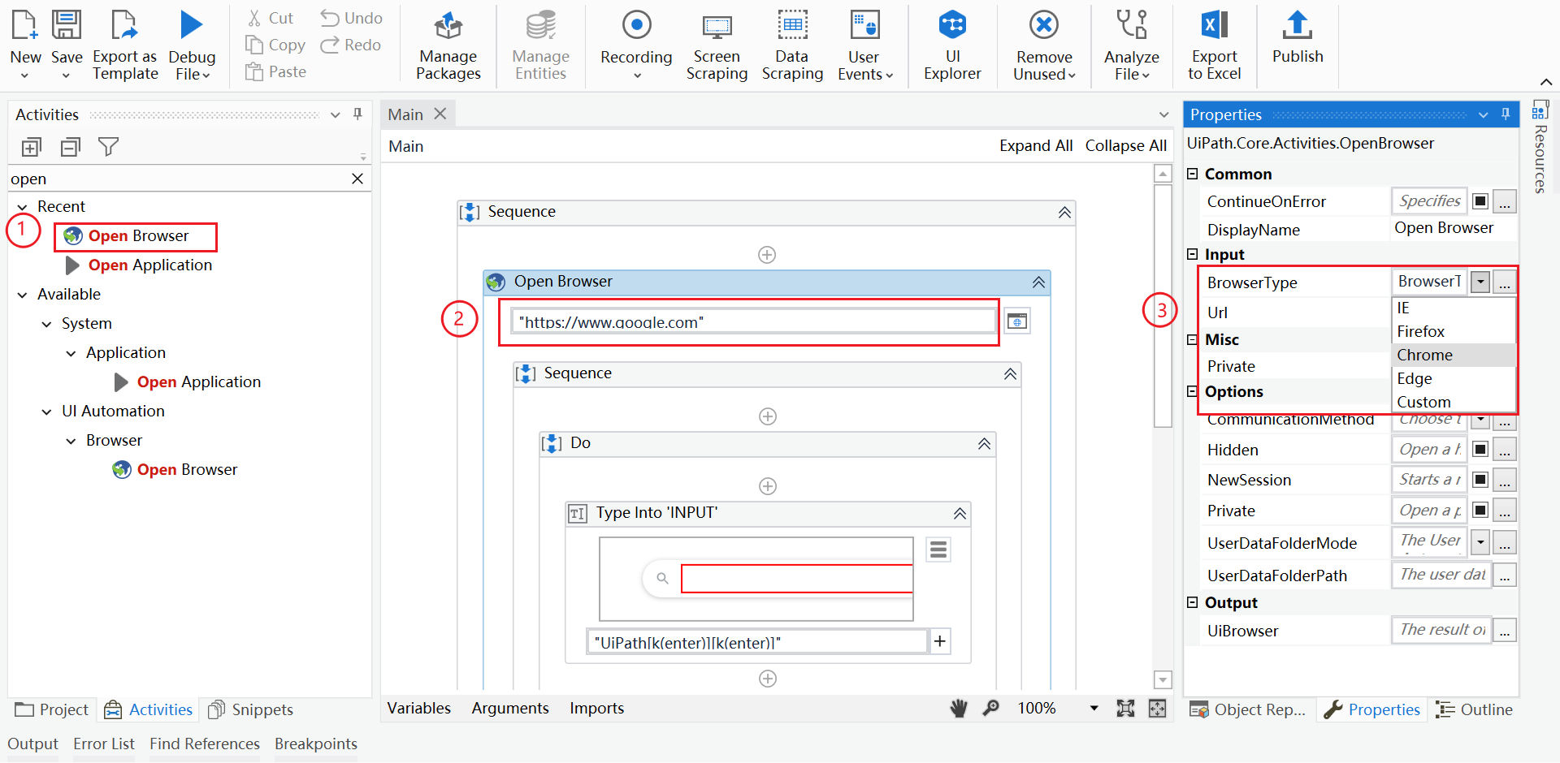1560x763 pixels.
Task: Publish the project
Action: click(x=1297, y=45)
